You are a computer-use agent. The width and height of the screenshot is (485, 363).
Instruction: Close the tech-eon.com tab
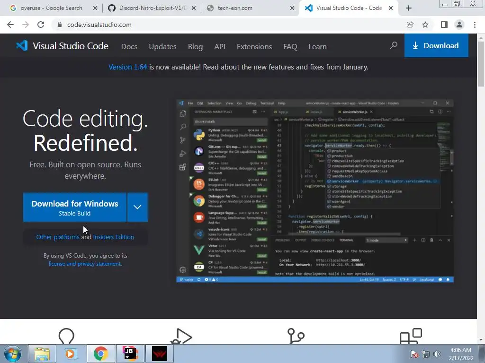click(292, 9)
